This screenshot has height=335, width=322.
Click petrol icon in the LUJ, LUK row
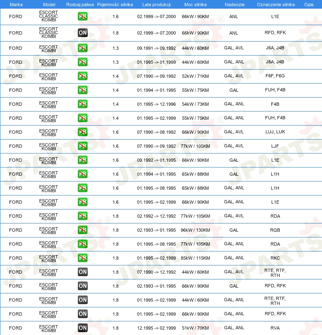pyautogui.click(x=82, y=132)
